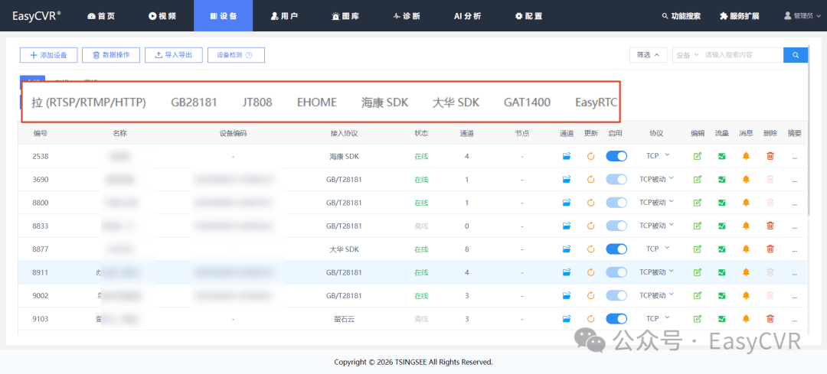The height and width of the screenshot is (374, 827).
Task: Open channel folder for device 8833
Action: [567, 226]
